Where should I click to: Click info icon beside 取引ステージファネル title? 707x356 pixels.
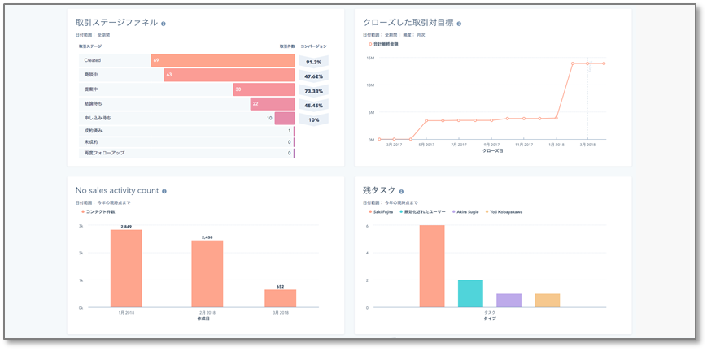click(x=164, y=24)
